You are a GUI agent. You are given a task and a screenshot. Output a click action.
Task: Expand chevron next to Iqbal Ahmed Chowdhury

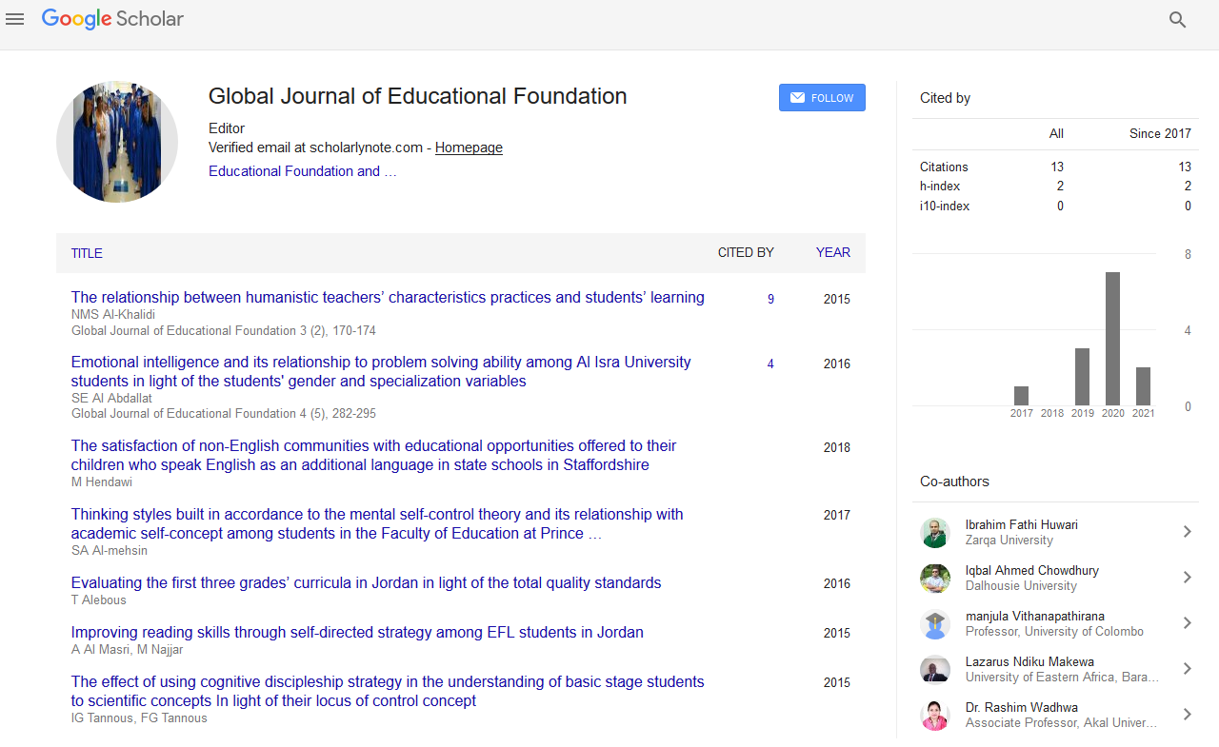tap(1187, 578)
